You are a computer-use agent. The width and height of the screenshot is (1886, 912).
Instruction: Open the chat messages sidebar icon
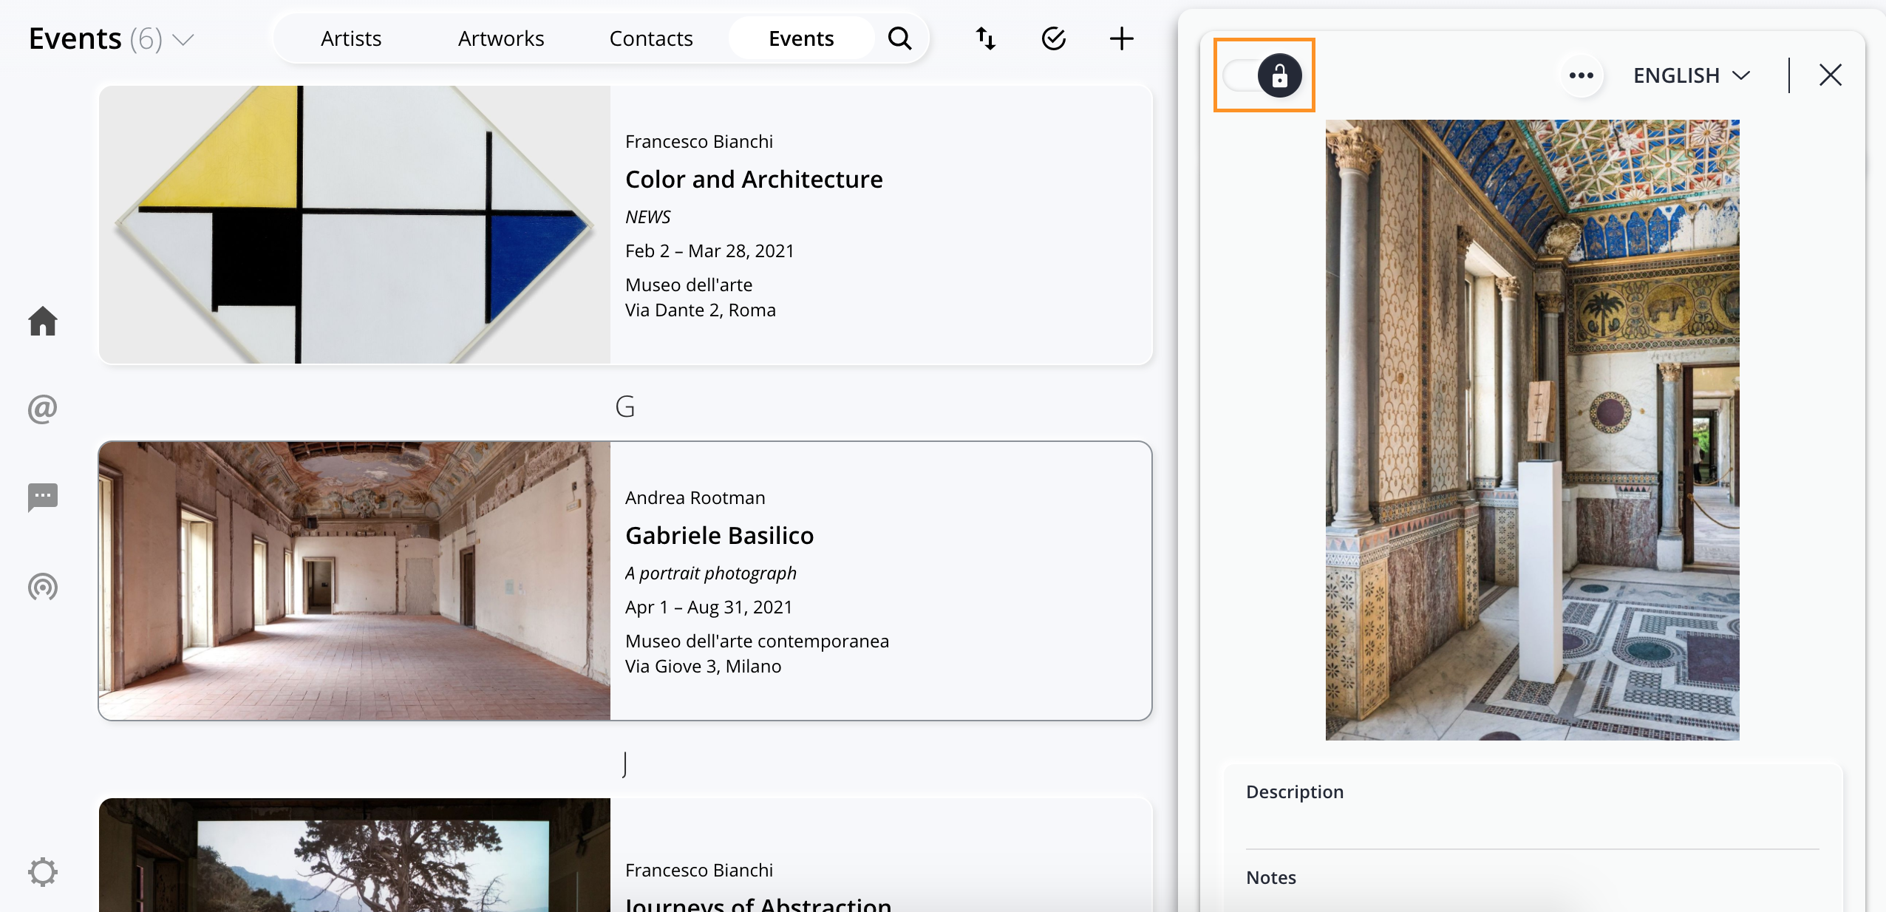tap(43, 497)
